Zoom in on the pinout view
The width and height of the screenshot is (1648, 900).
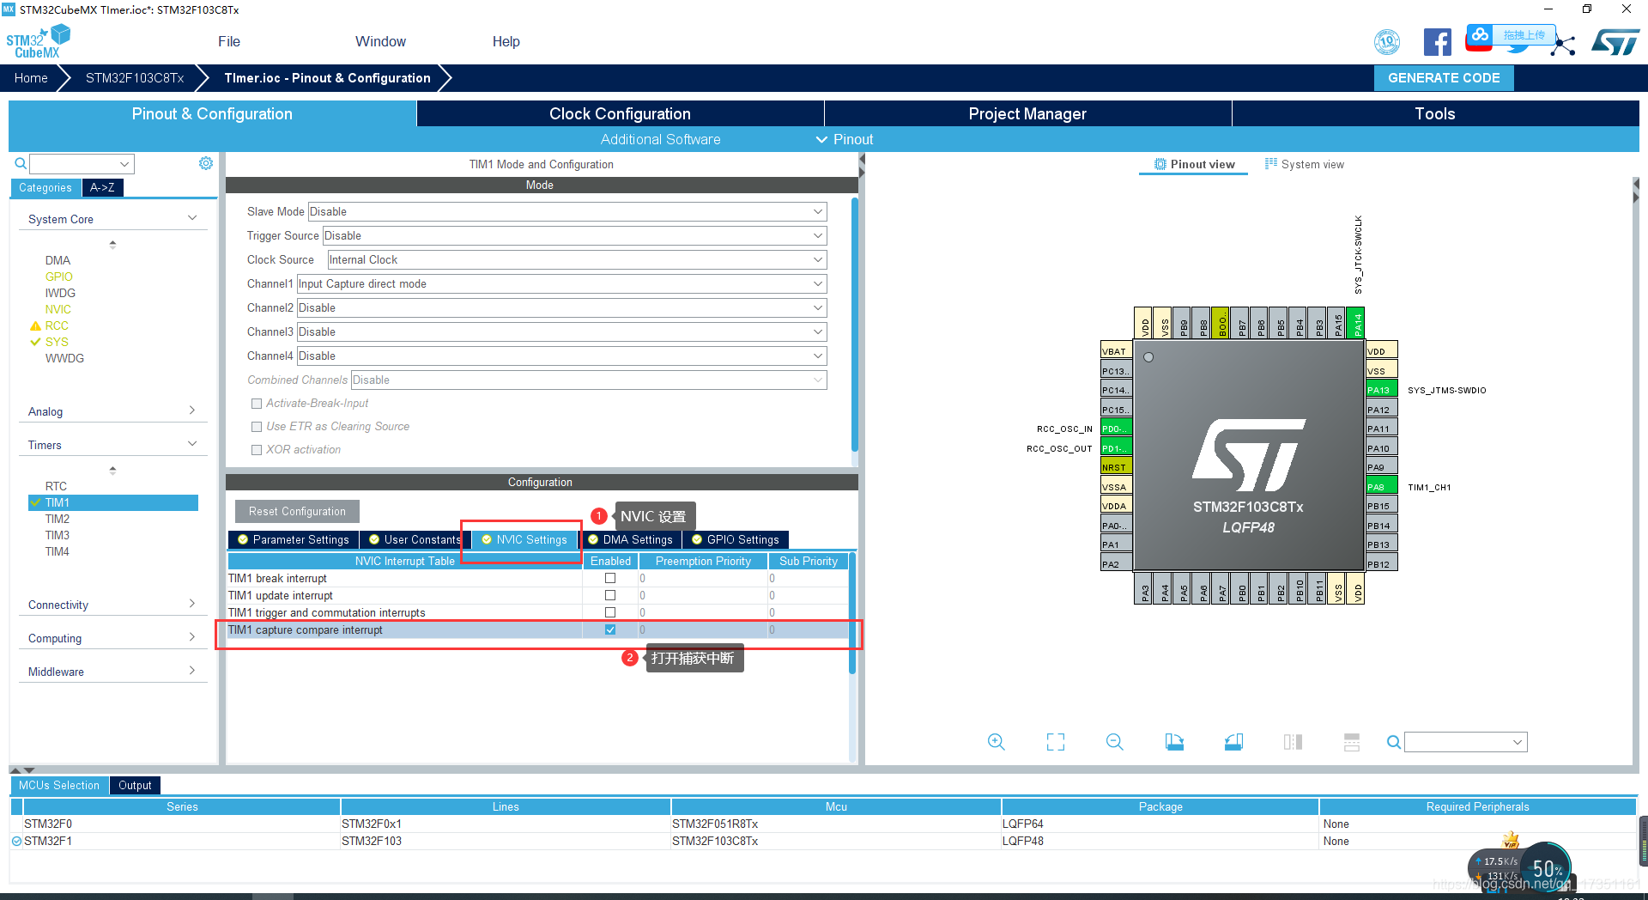[996, 742]
